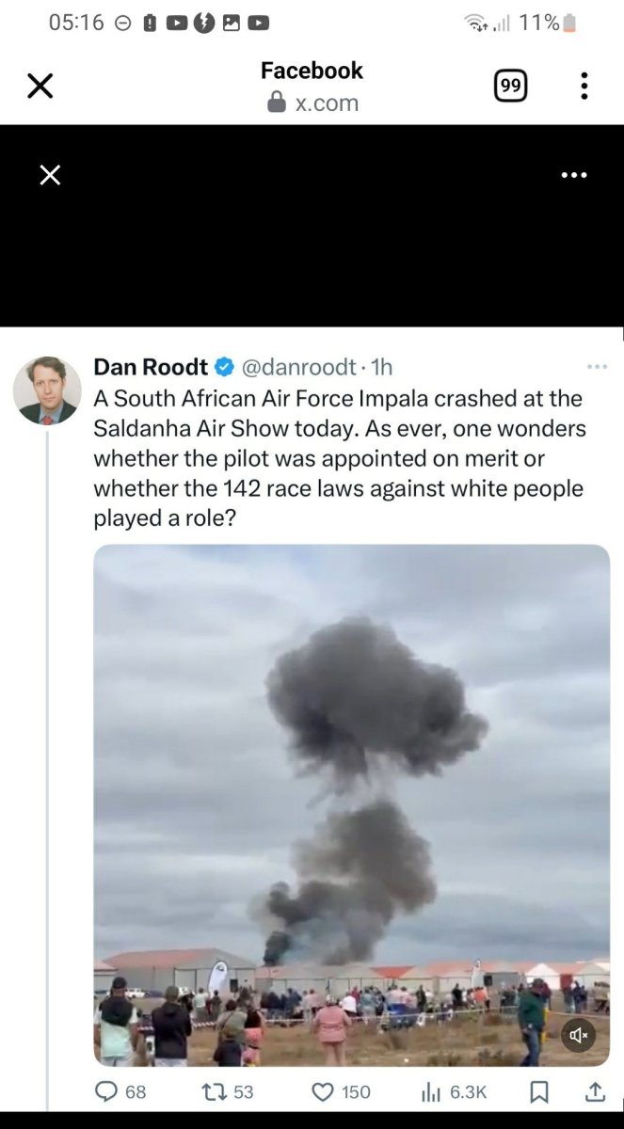This screenshot has height=1129, width=624.
Task: Dismiss the media viewer with white X
Action: point(50,175)
